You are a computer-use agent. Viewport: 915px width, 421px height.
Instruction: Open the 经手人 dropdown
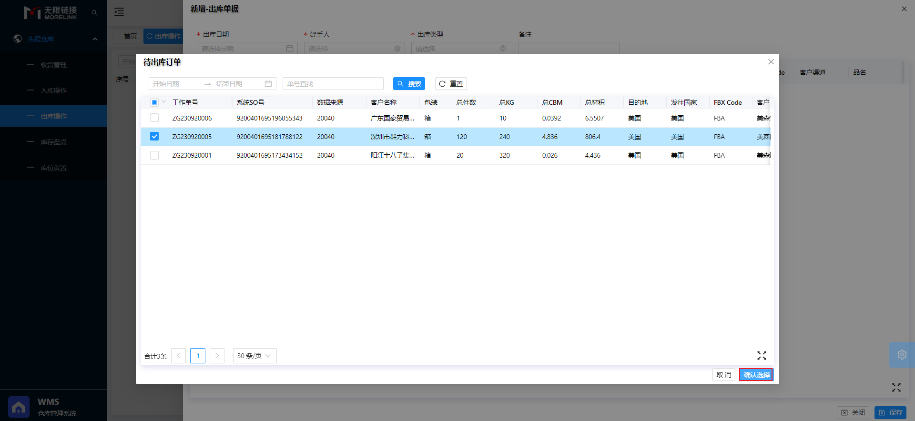tap(355, 48)
